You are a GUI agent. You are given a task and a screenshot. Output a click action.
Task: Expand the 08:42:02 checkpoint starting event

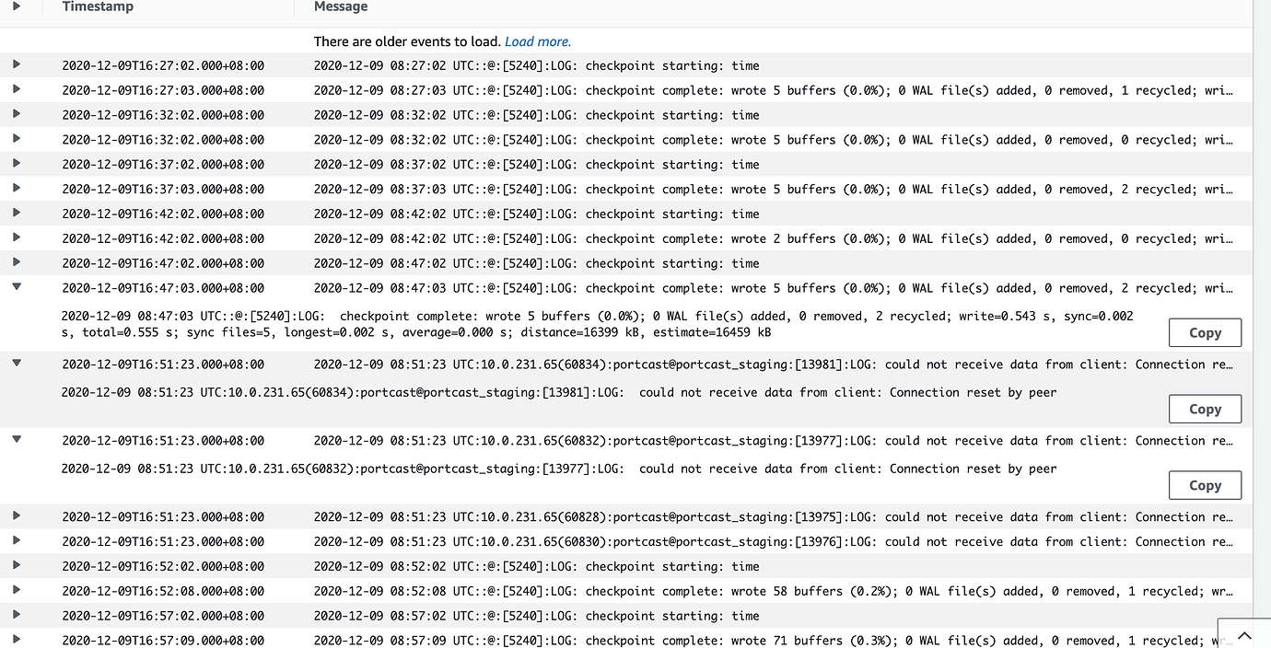(x=17, y=213)
